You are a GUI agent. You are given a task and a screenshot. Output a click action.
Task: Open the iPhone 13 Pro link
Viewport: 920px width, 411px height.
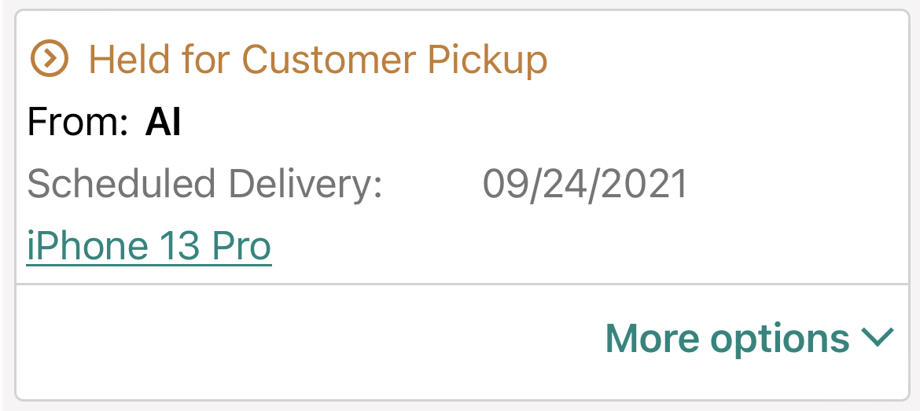(149, 246)
